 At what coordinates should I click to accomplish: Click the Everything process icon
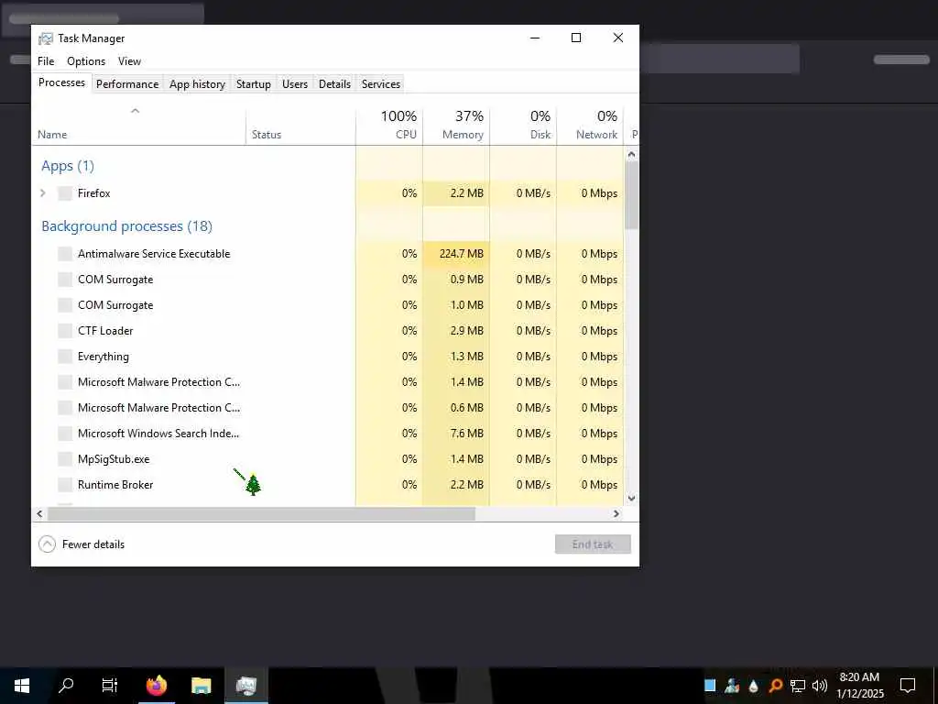(x=65, y=357)
